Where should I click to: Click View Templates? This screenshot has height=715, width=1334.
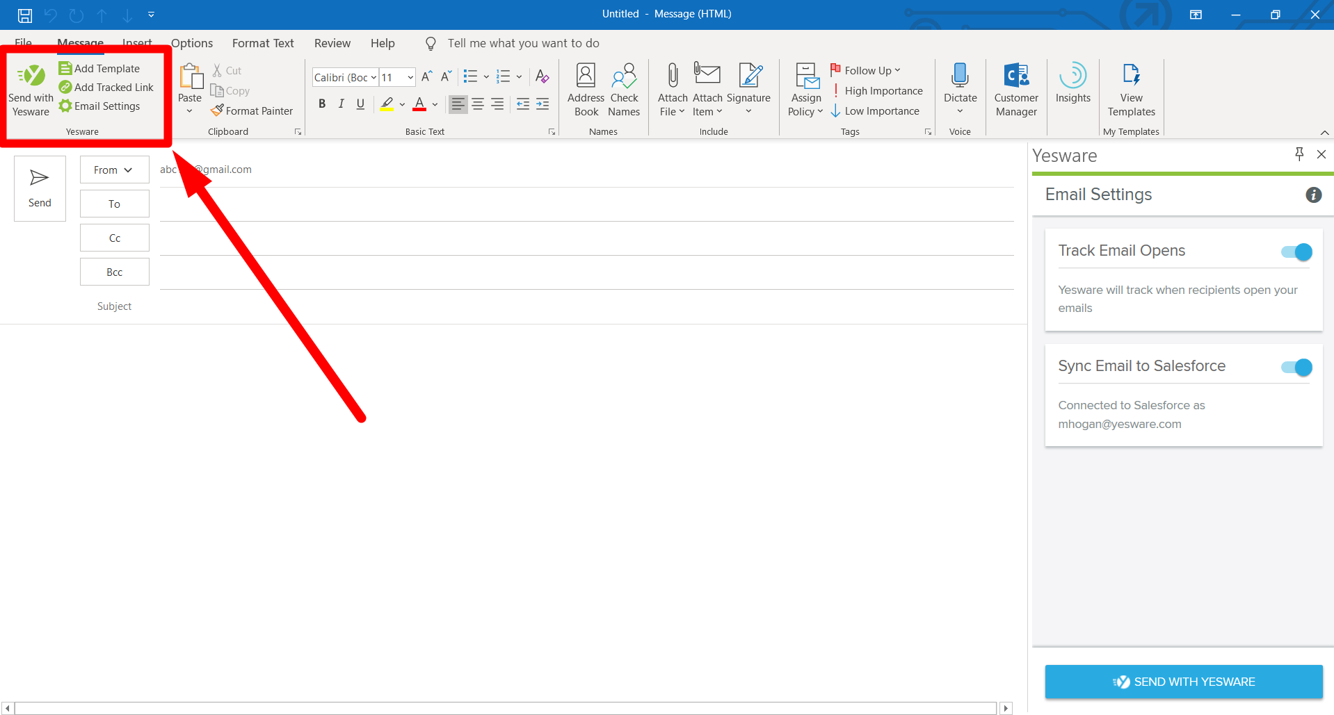1132,90
